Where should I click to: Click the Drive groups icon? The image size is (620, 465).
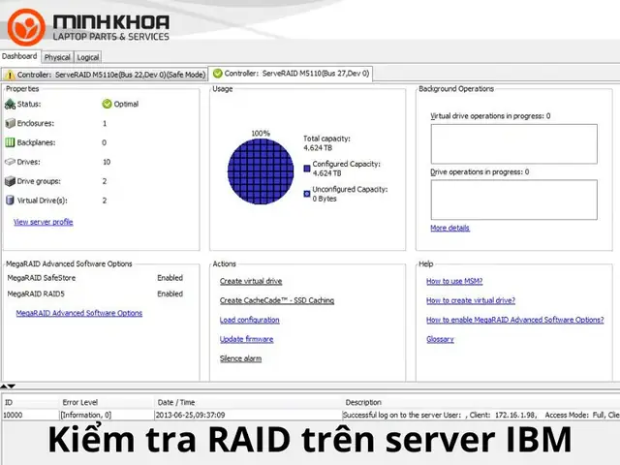[x=10, y=181]
